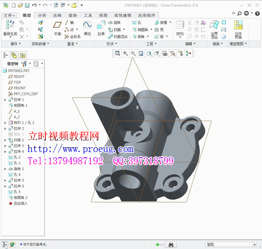Click the Undo arrow icon
This screenshot has height=249, width=262.
[x=34, y=5]
